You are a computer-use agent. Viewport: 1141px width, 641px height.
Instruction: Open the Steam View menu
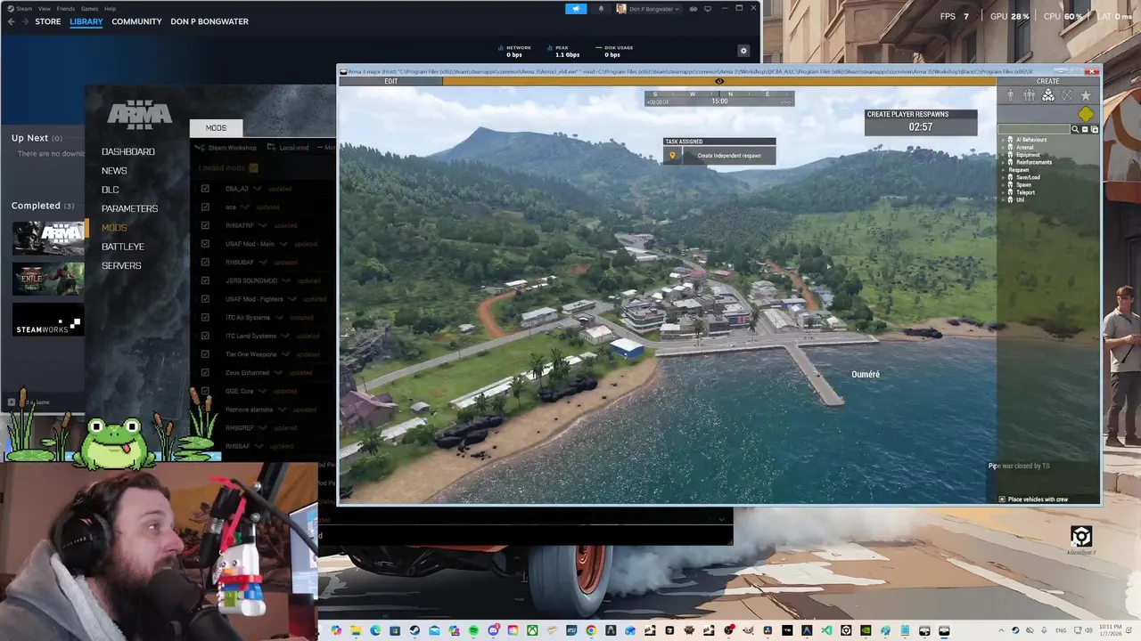[x=44, y=9]
